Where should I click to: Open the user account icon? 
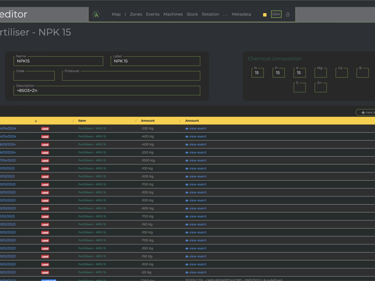(288, 14)
